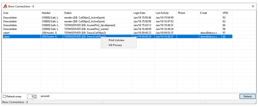Click the e-mail cell in SPID 57 row

tap(210, 33)
